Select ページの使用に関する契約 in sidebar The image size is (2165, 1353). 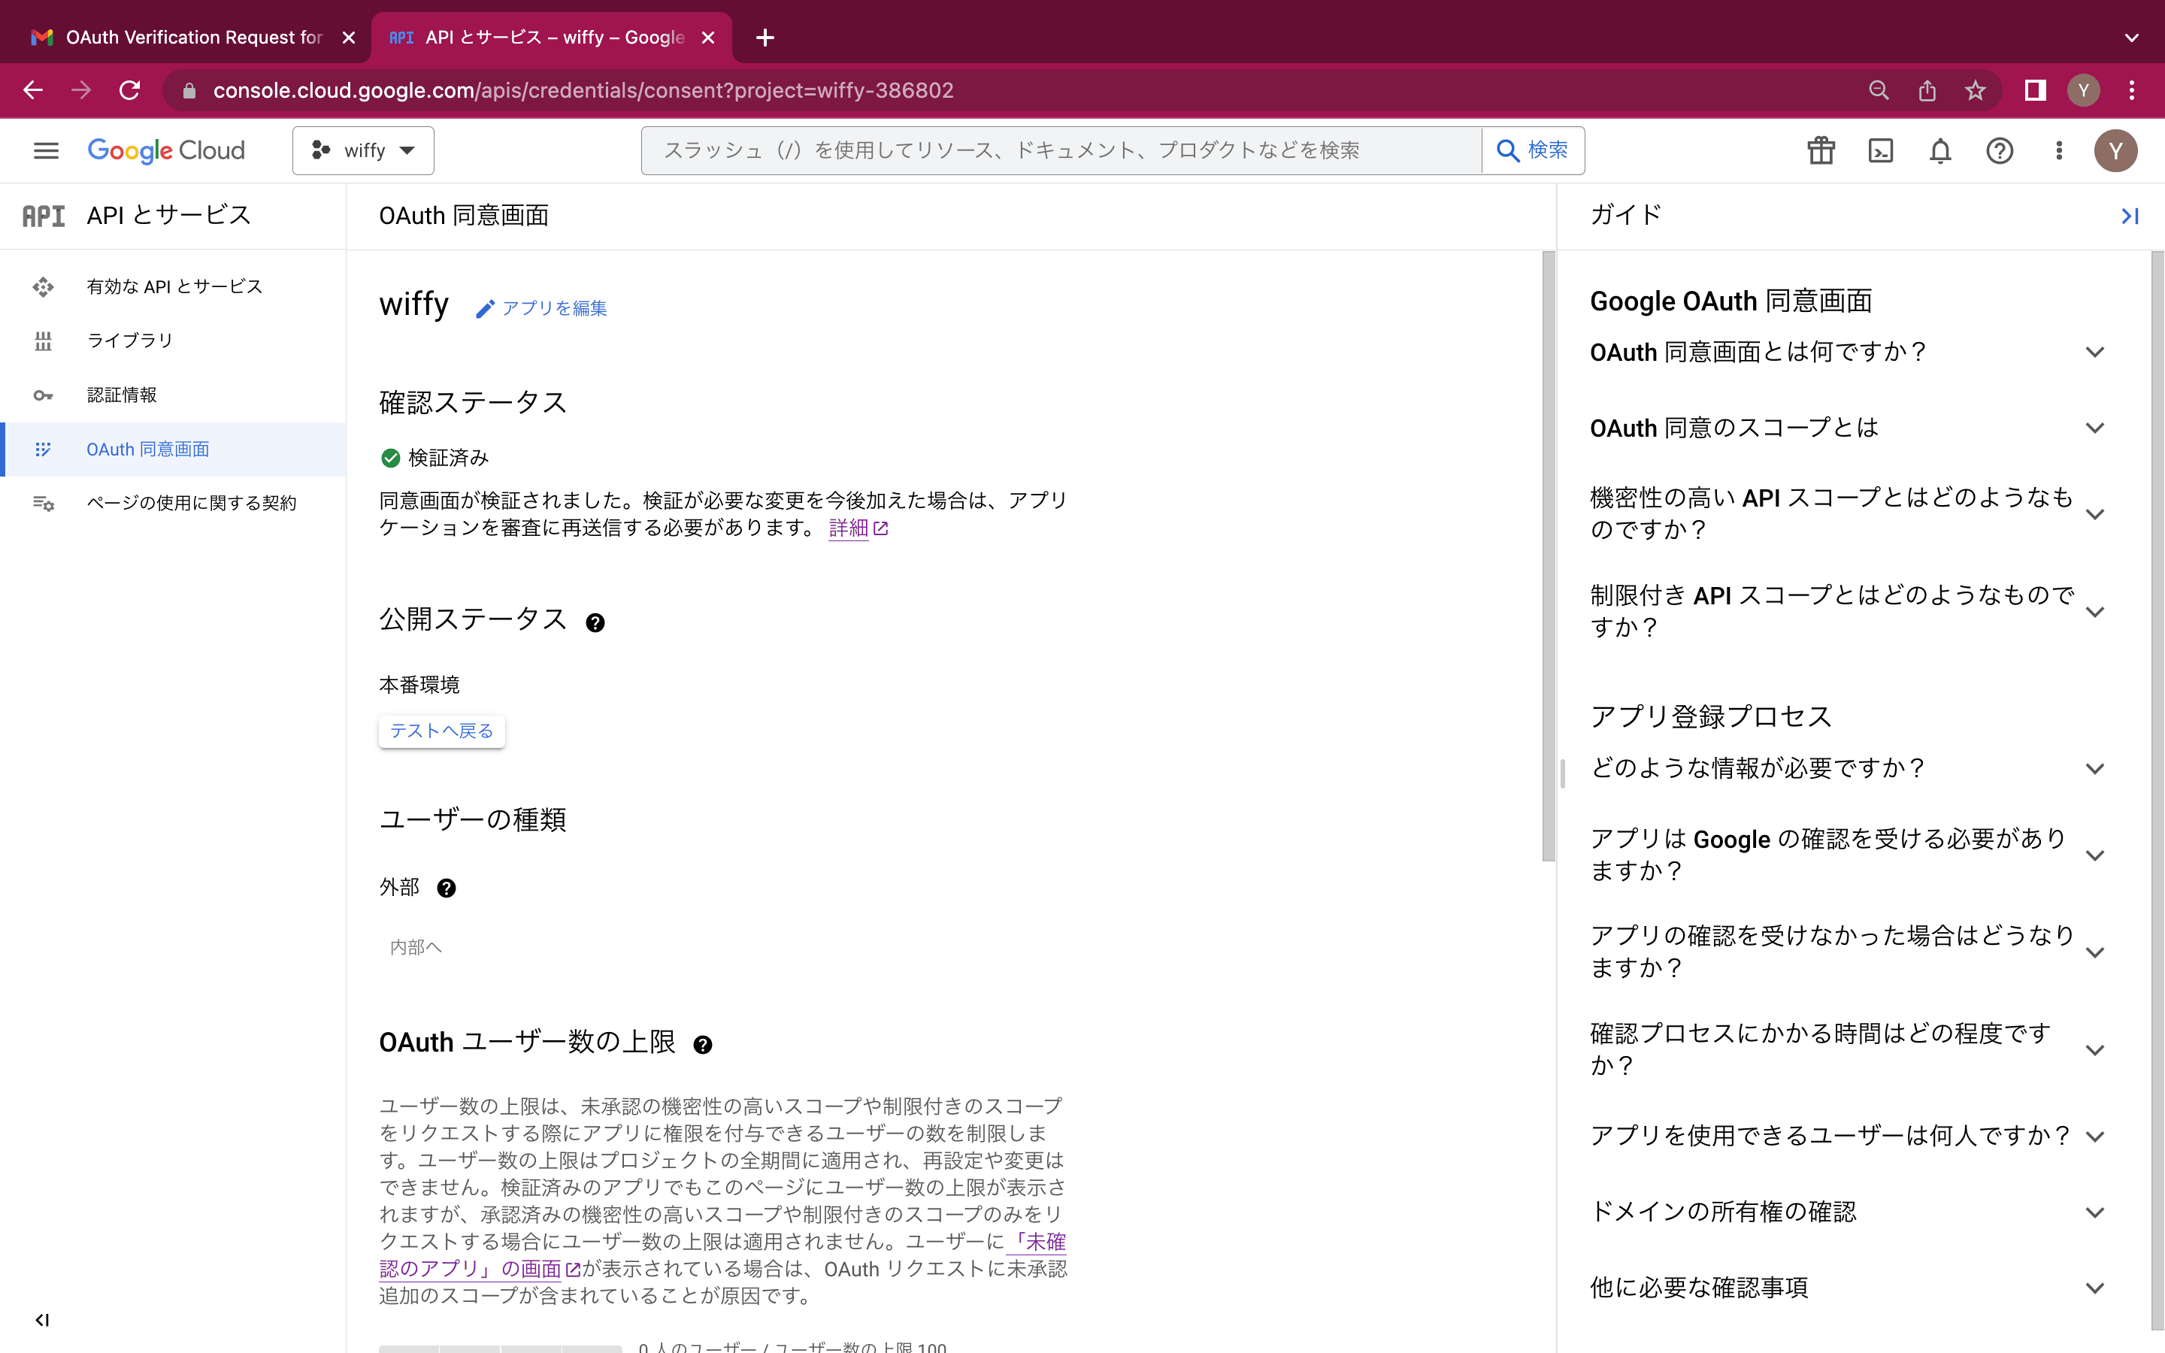[174, 503]
